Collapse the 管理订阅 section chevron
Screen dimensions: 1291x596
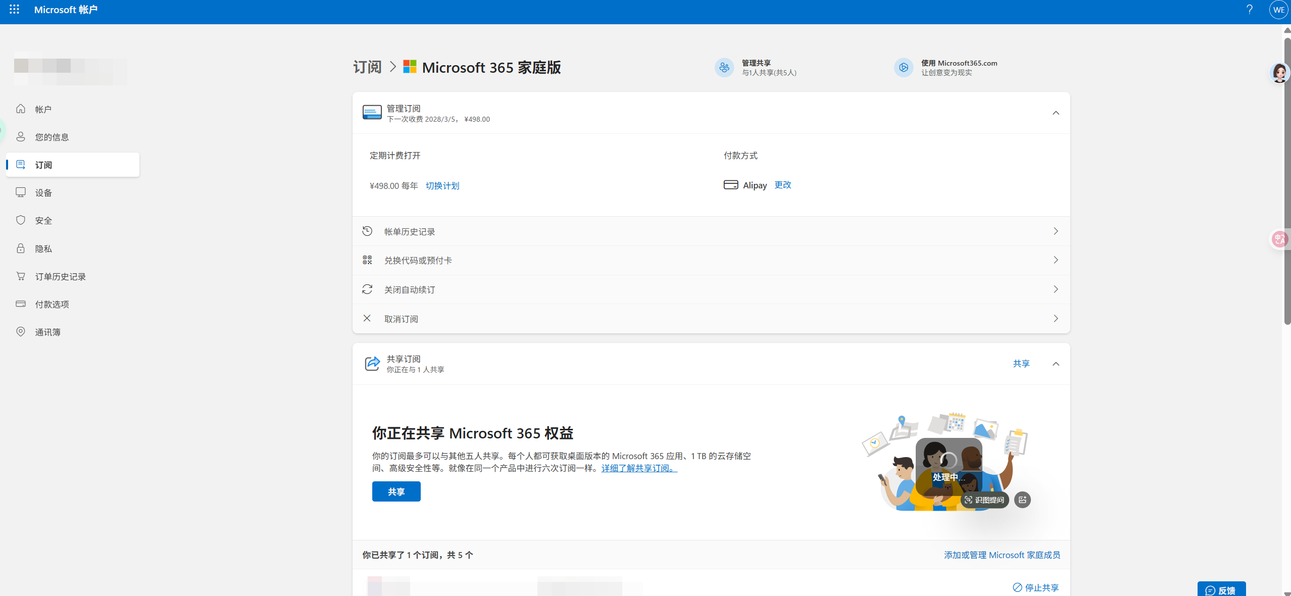click(x=1056, y=113)
